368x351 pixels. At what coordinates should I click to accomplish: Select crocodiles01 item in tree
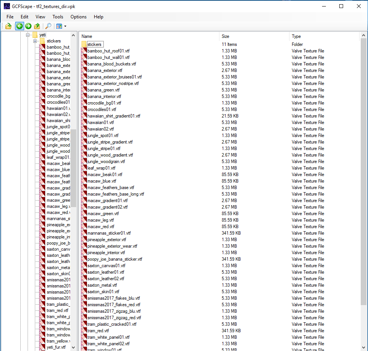(x=58, y=102)
